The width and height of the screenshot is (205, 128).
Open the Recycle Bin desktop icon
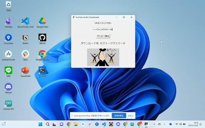tap(9, 6)
